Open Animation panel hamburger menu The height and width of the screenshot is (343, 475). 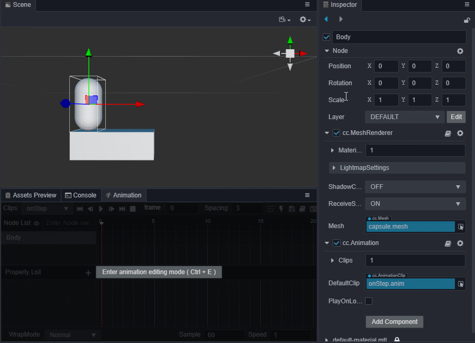coord(307,195)
